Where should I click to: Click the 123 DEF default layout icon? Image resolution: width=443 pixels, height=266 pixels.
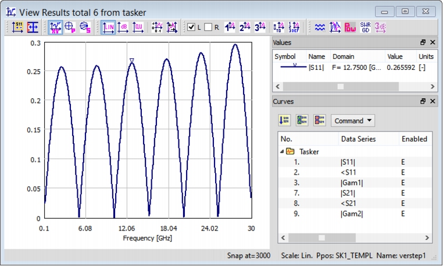[x=294, y=27]
